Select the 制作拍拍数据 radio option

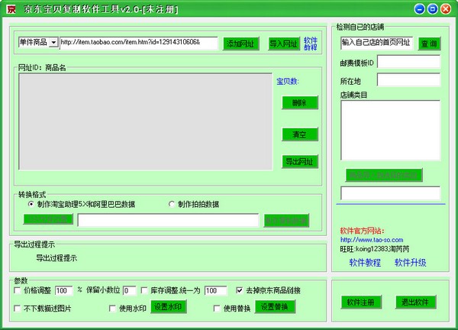[172, 204]
